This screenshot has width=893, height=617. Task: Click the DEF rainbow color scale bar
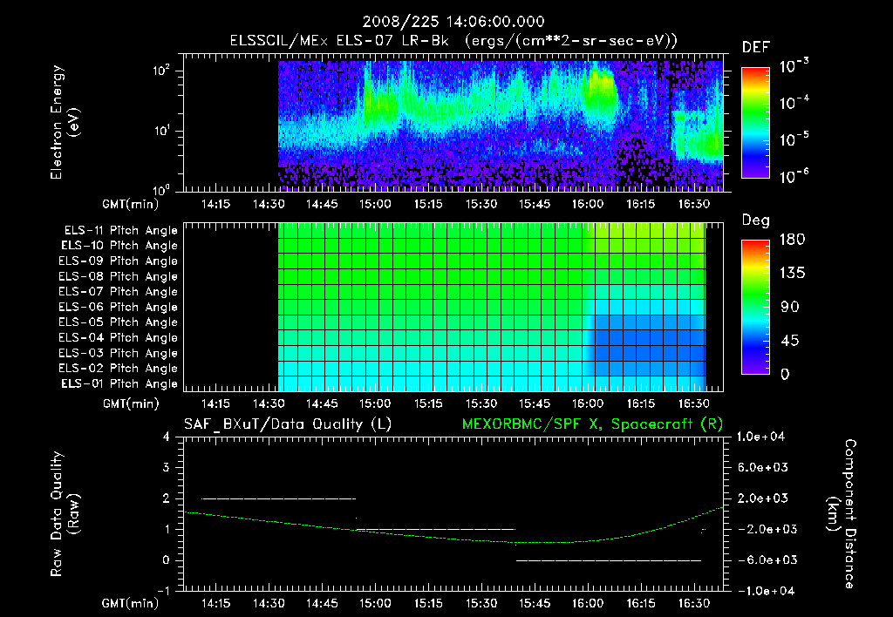(x=755, y=123)
